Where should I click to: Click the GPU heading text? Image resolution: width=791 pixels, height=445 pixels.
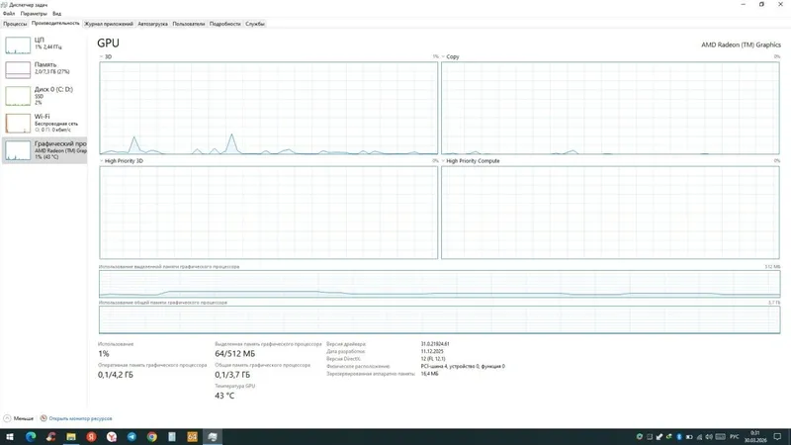108,44
